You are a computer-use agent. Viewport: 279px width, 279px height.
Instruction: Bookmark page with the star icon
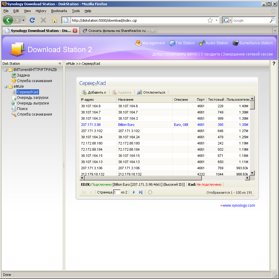coord(210,20)
